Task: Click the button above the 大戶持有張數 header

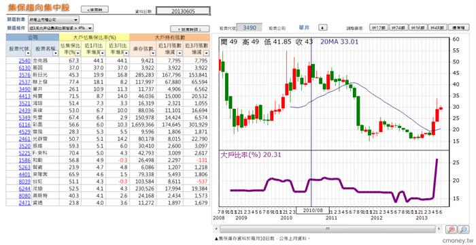Action: point(190,29)
